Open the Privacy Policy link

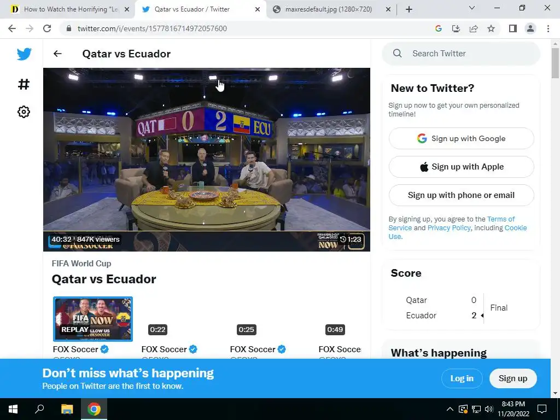pyautogui.click(x=449, y=228)
